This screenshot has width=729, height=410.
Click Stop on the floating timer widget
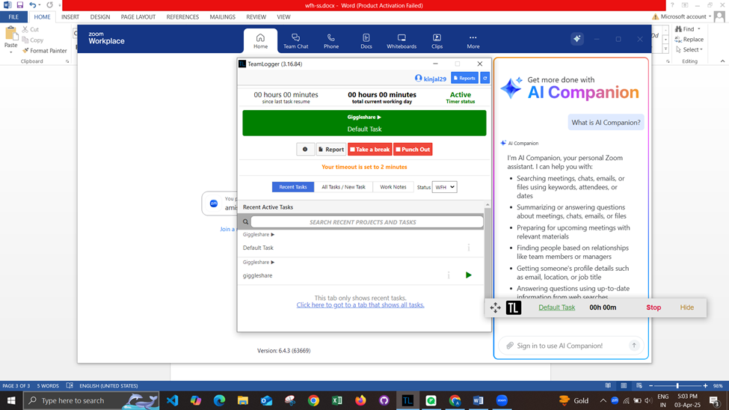pyautogui.click(x=653, y=307)
